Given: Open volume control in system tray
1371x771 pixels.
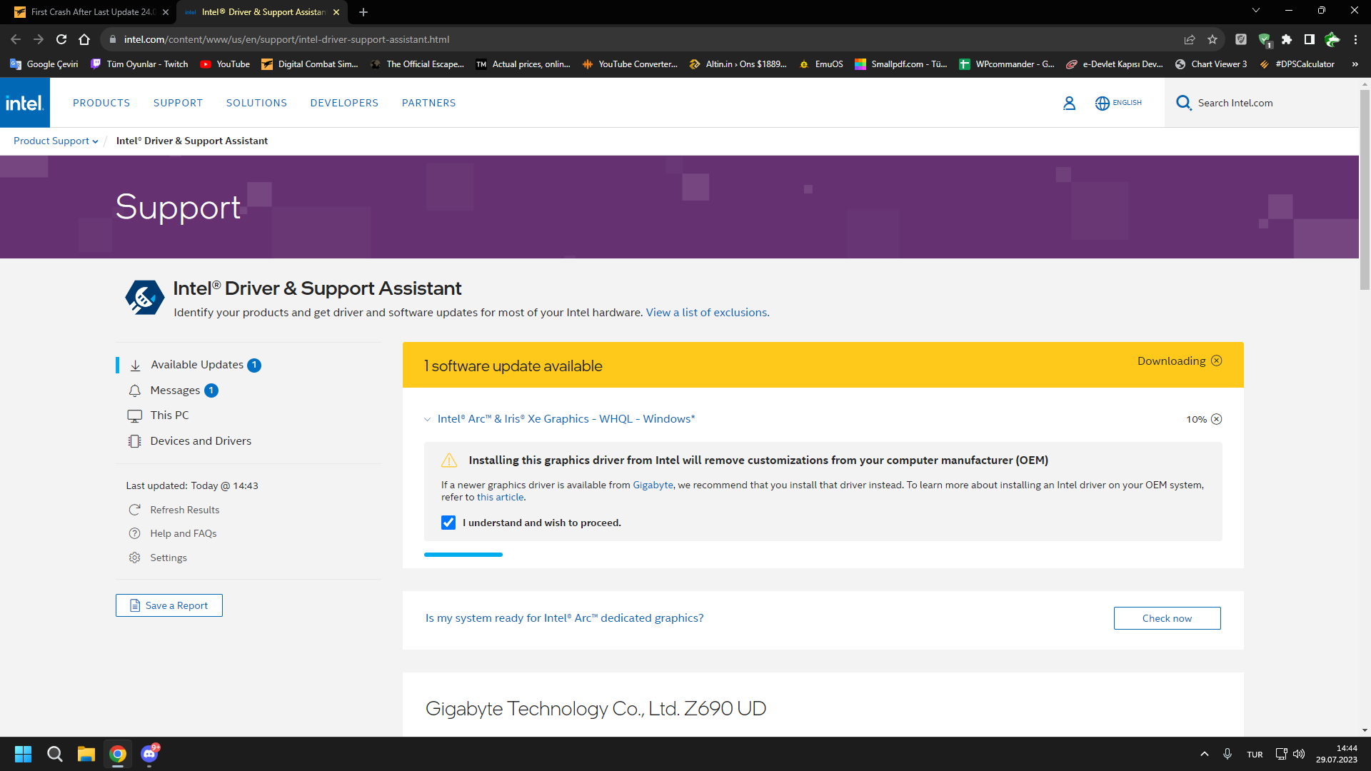Looking at the screenshot, I should pos(1299,754).
